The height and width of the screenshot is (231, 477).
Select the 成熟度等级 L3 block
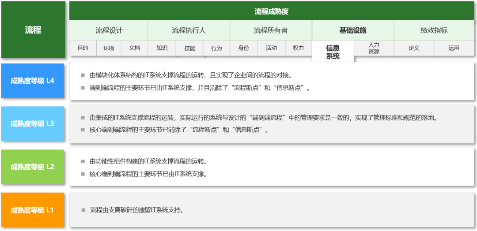pos(33,123)
